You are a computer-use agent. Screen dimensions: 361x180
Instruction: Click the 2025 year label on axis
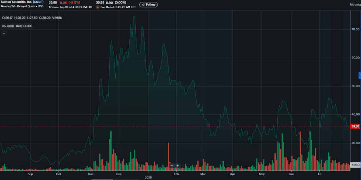pyautogui.click(x=148, y=178)
